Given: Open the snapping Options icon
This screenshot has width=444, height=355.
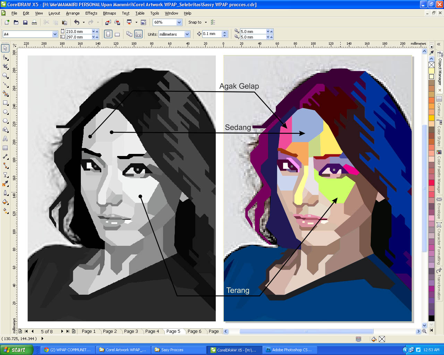Looking at the screenshot, I should pyautogui.click(x=213, y=22).
